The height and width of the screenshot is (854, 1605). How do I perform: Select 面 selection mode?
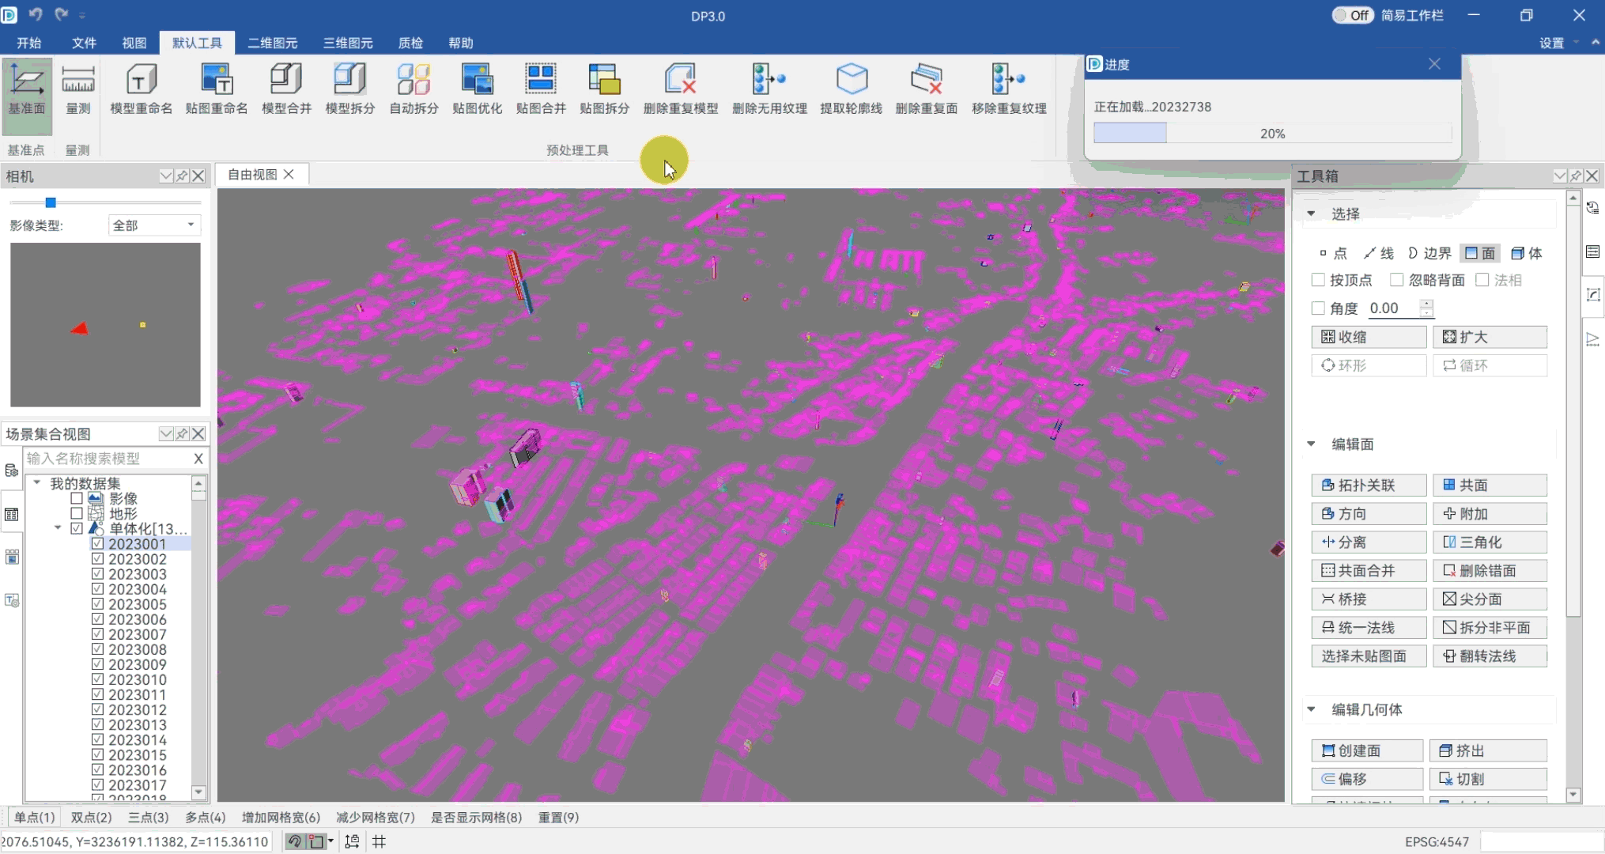click(x=1480, y=253)
